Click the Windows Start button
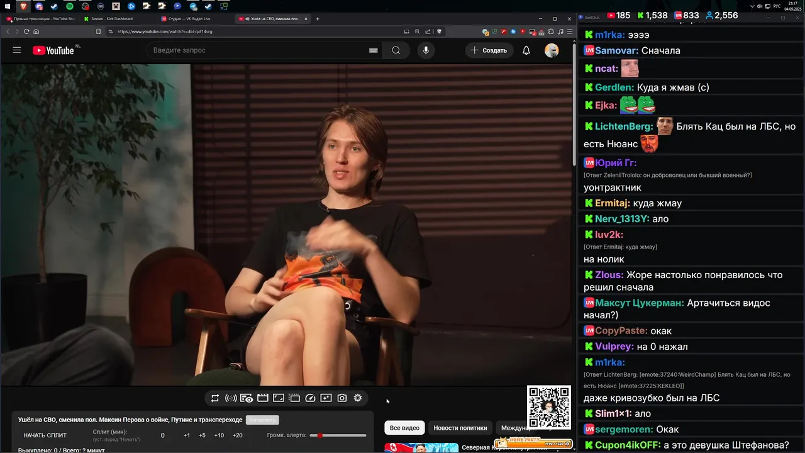 pos(8,6)
